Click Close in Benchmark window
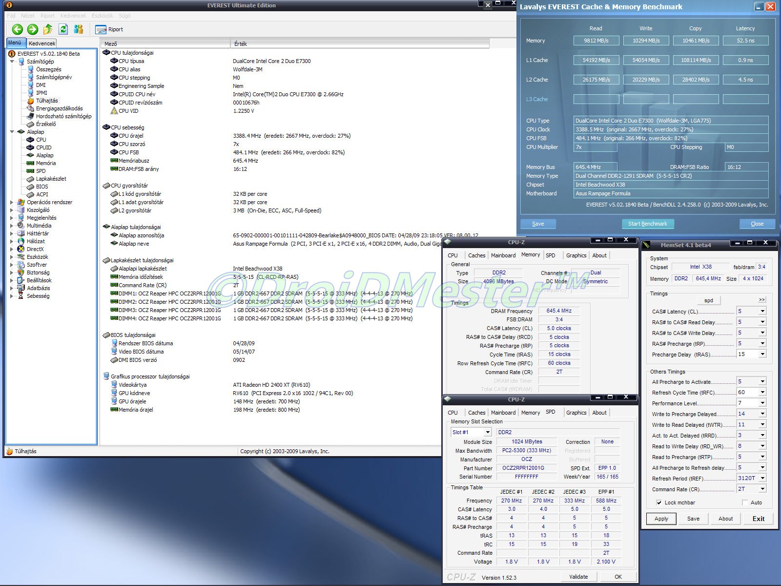 pos(757,224)
